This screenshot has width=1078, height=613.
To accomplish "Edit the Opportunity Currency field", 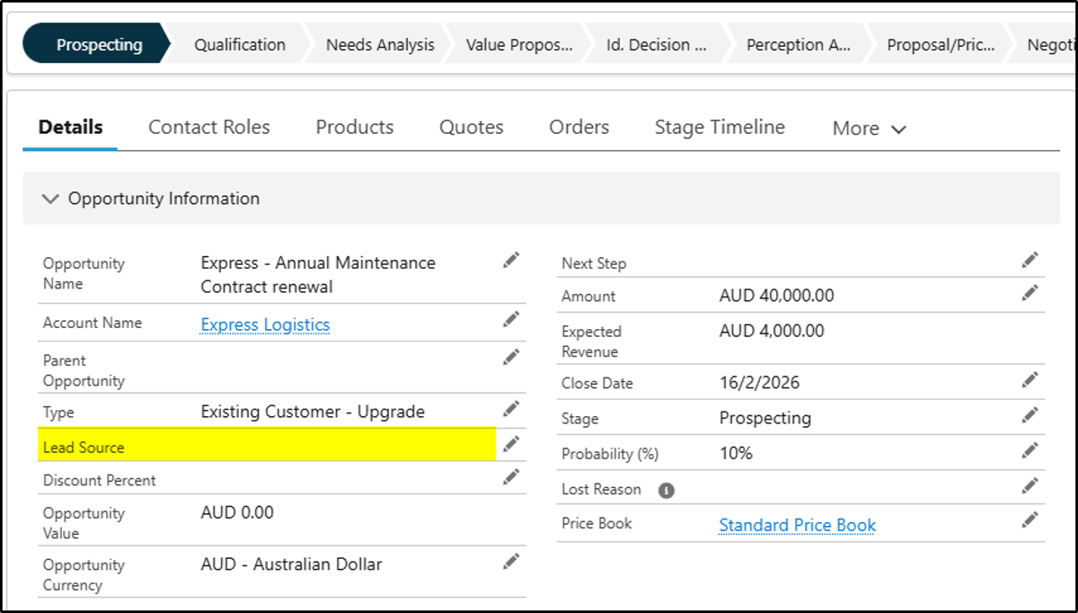I will (x=511, y=561).
